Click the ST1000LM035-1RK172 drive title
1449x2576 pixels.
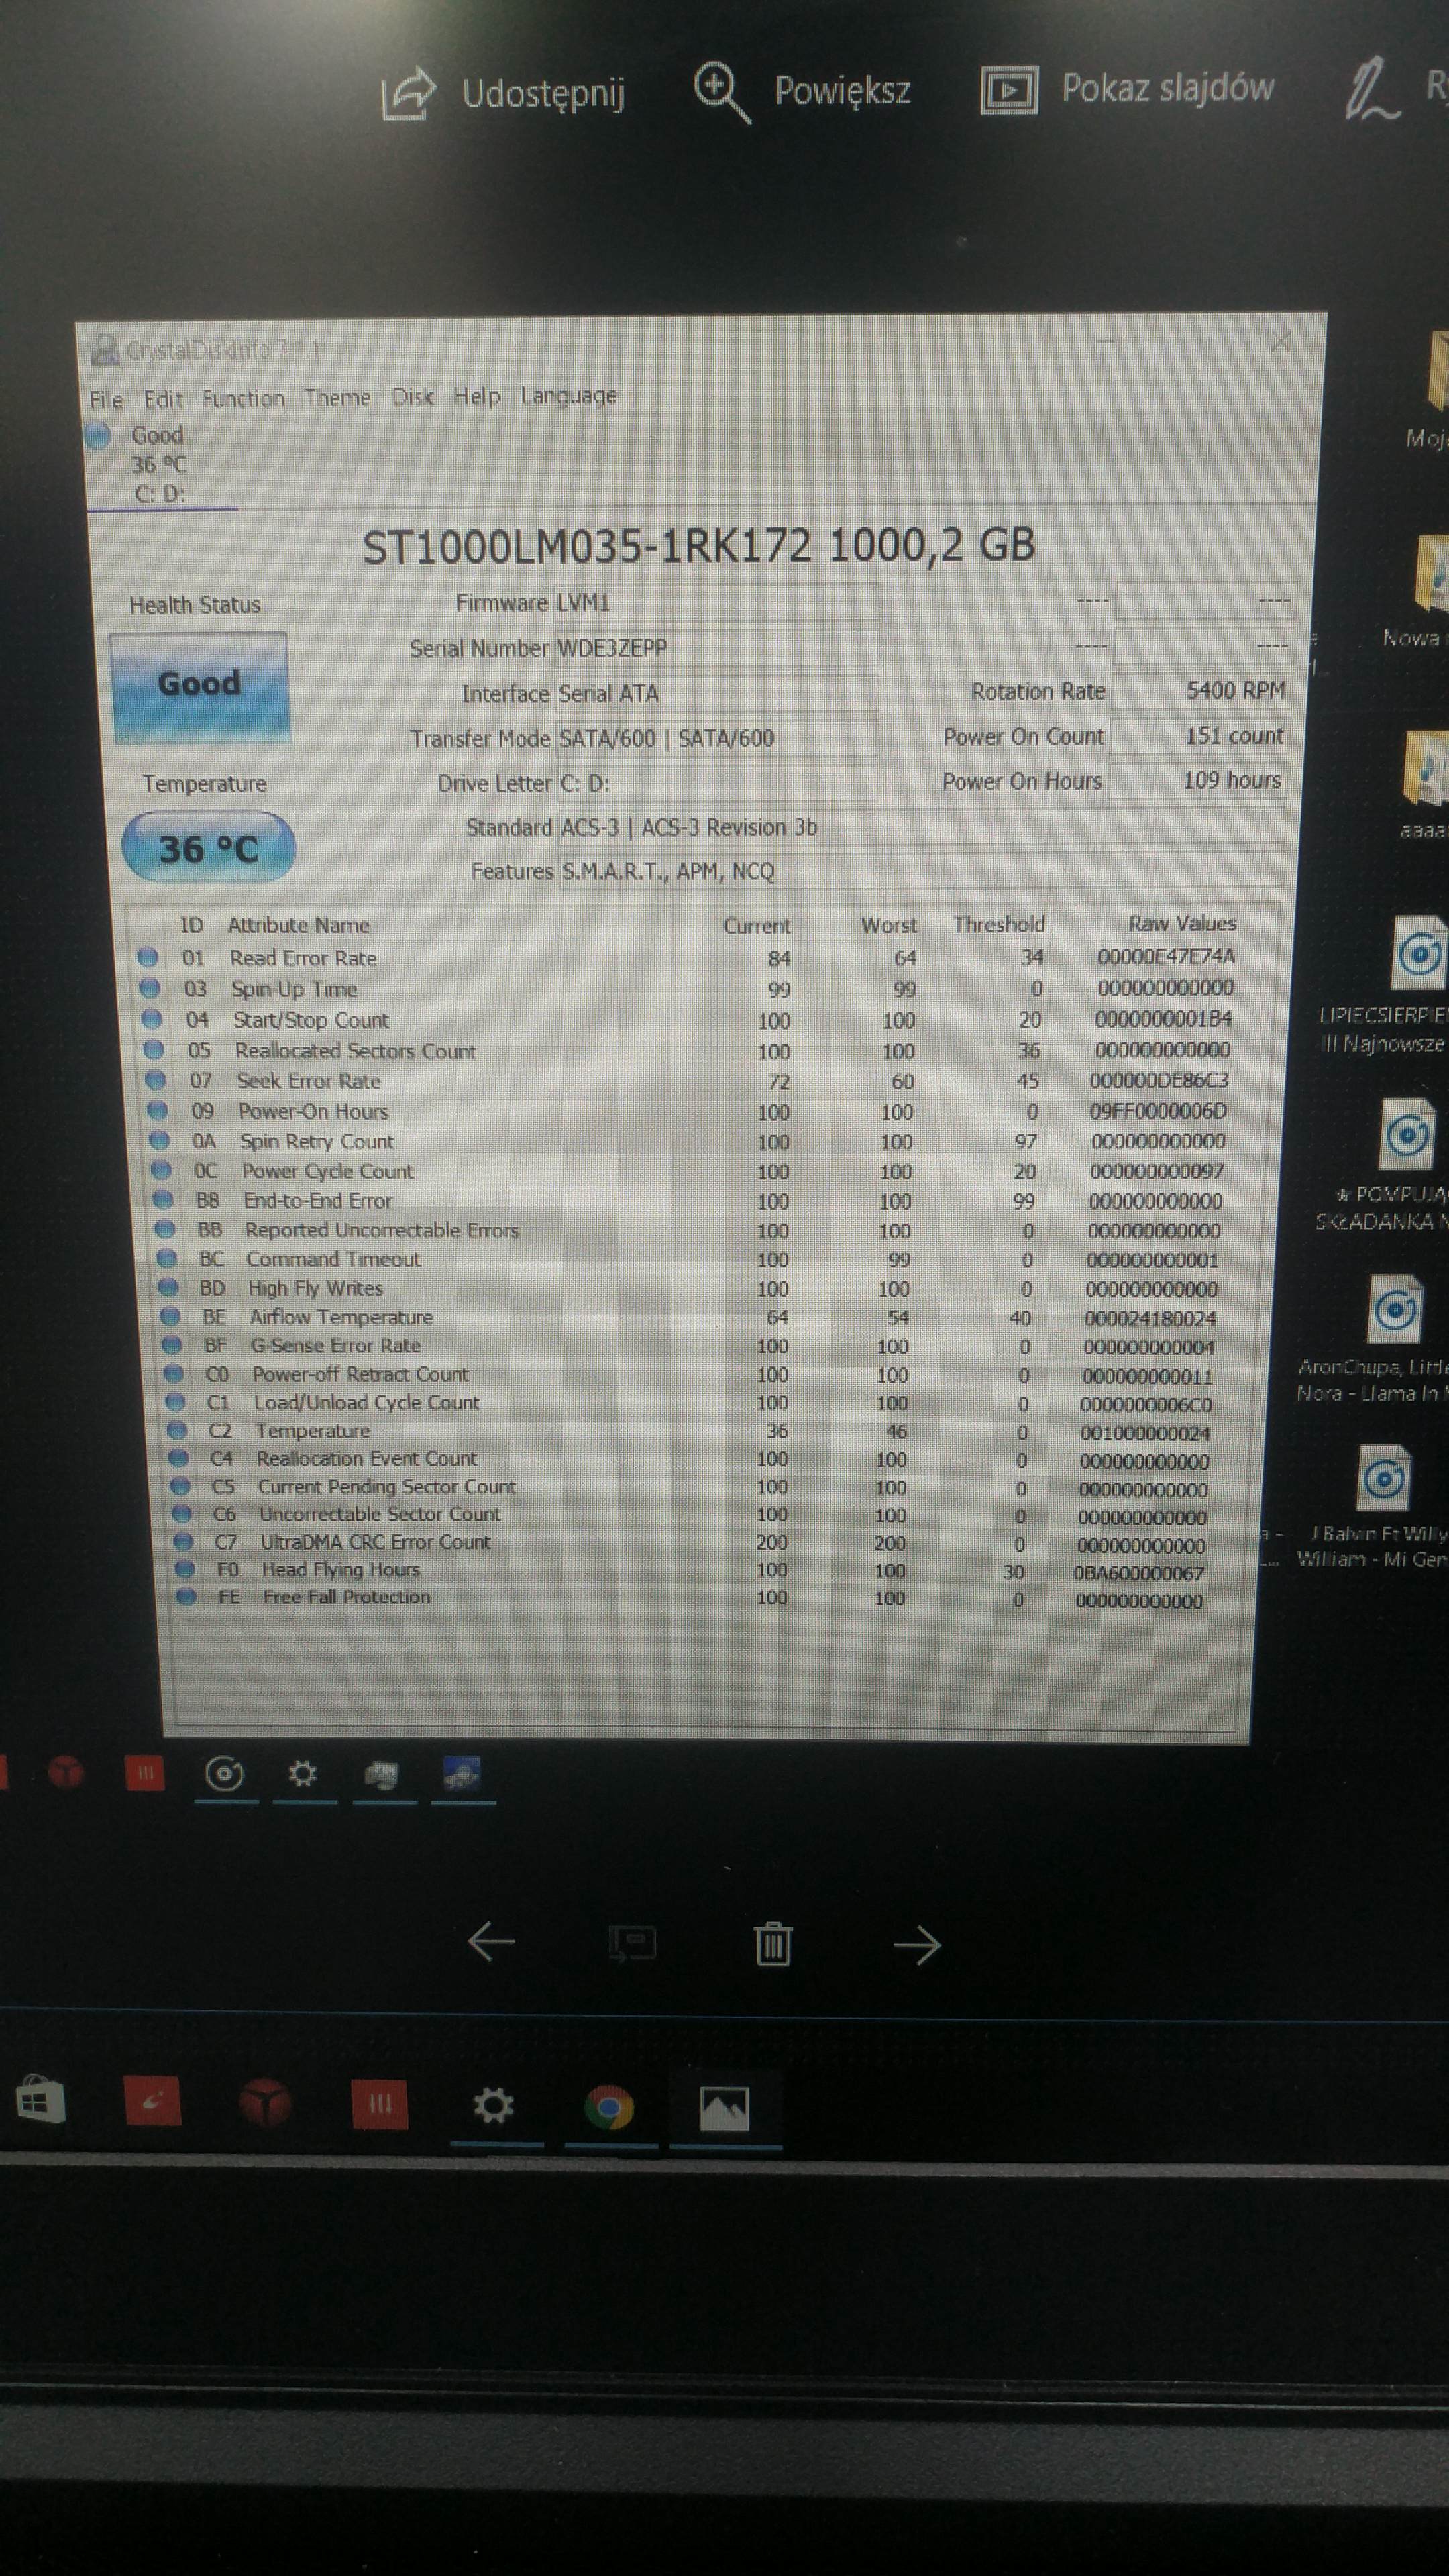(698, 546)
